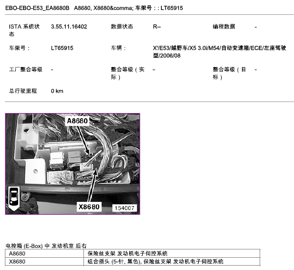Click the 车架号 field label
The width and height of the screenshot is (294, 270).
19,48
